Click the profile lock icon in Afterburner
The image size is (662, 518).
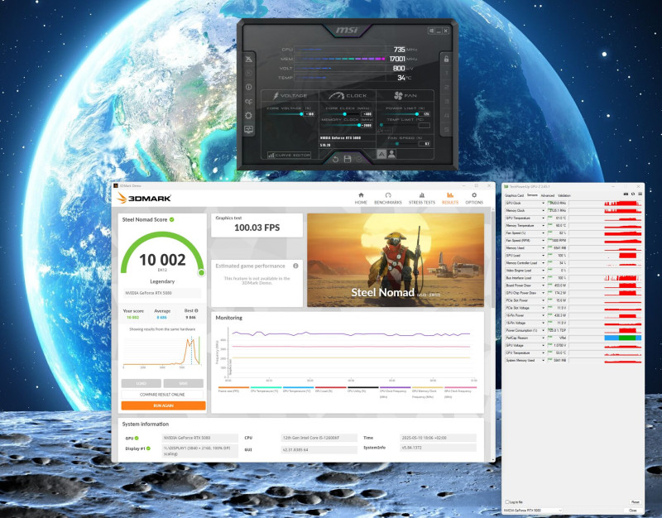[x=446, y=59]
